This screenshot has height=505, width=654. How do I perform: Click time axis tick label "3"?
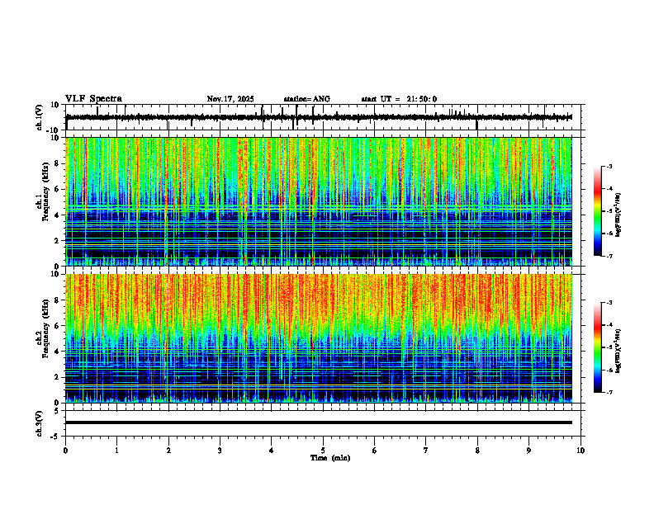point(220,451)
